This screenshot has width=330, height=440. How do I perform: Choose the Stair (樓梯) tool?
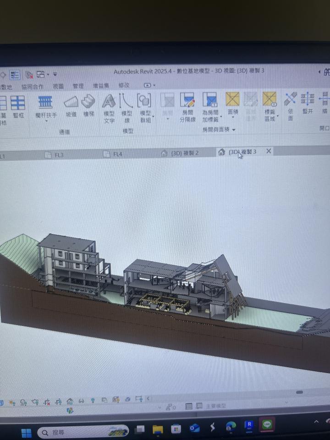click(x=88, y=105)
